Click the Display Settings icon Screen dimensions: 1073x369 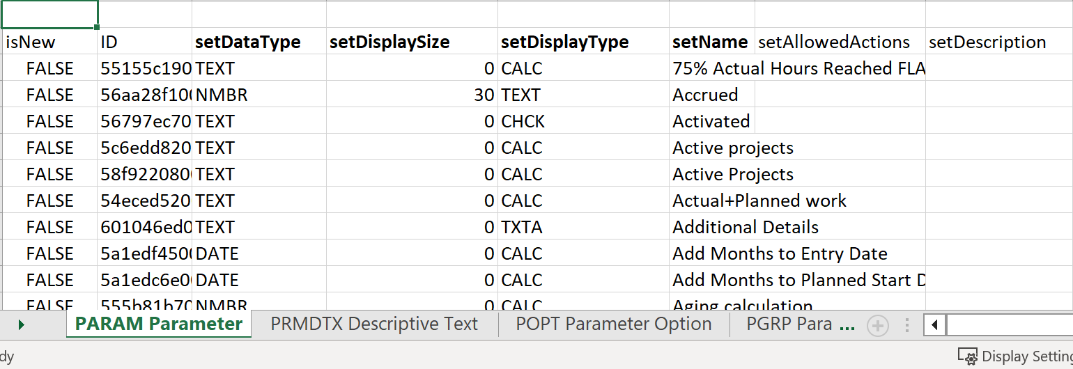[967, 356]
